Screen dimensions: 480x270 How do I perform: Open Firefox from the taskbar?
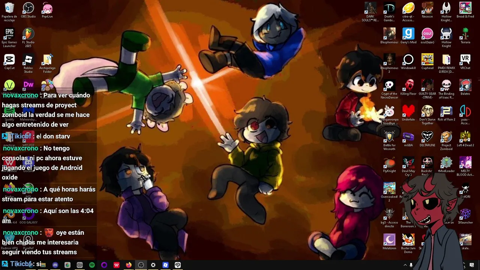click(x=129, y=265)
